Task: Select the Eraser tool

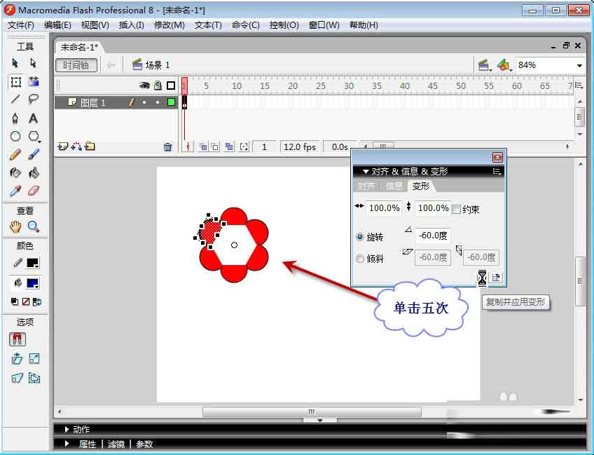Action: [34, 191]
